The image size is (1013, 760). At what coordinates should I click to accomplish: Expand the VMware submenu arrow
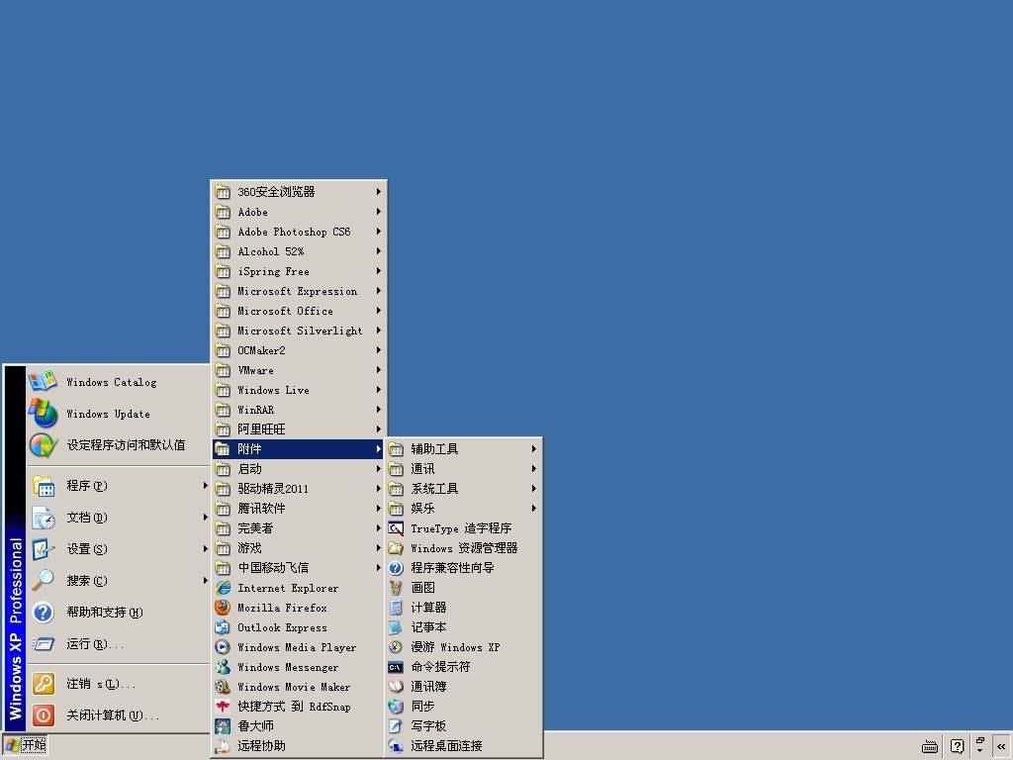pos(379,370)
